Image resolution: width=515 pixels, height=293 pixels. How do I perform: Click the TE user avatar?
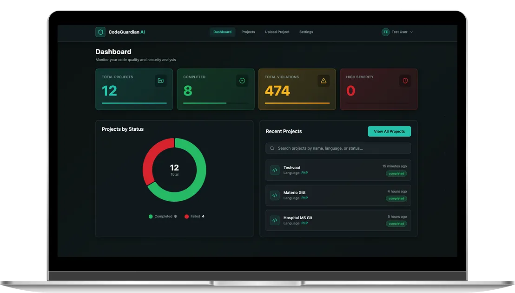tap(385, 32)
